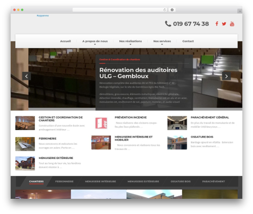253x214 pixels.
Task: Click the red close window dot
Action: click(15, 10)
